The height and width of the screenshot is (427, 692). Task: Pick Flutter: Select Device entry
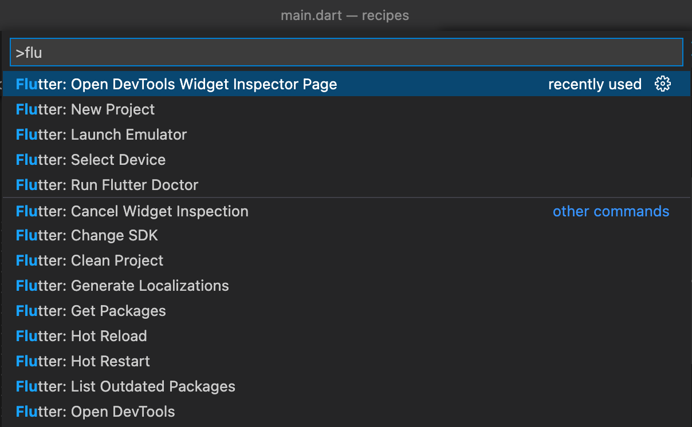[346, 160]
